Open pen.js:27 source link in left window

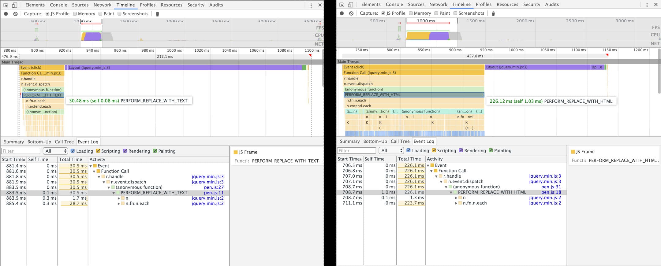click(214, 187)
